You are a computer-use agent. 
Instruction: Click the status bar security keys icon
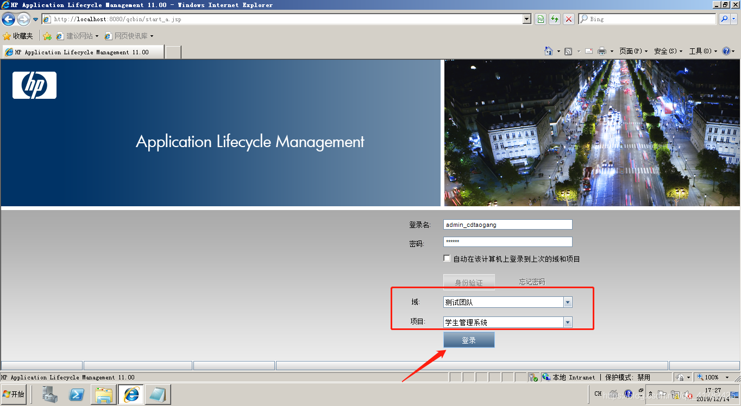[533, 377]
